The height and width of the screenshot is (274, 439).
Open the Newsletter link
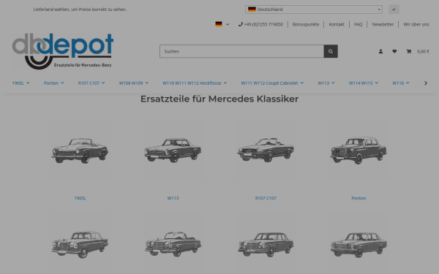(x=383, y=24)
